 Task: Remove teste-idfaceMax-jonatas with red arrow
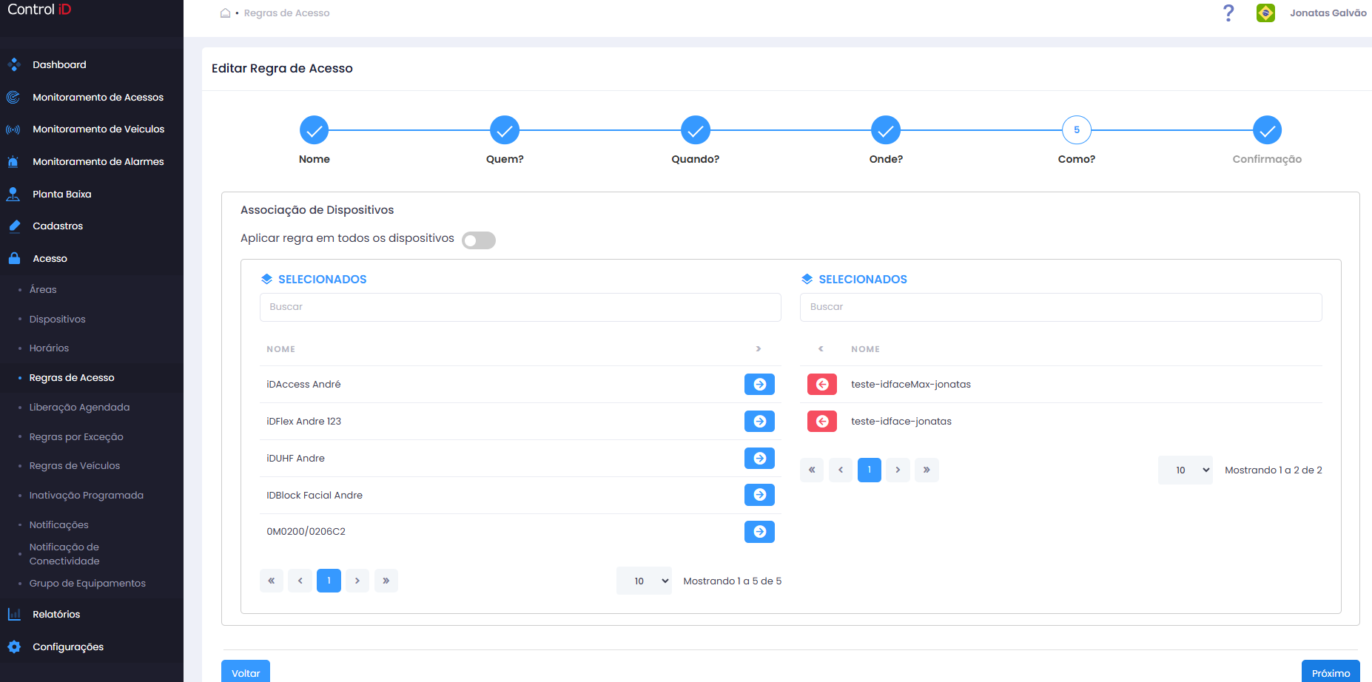click(x=822, y=384)
